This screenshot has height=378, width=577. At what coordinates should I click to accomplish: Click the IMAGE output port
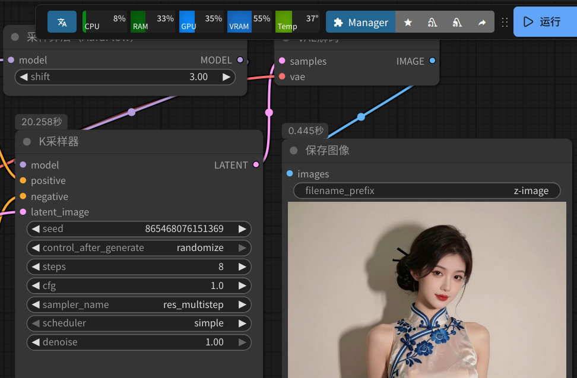click(x=432, y=61)
